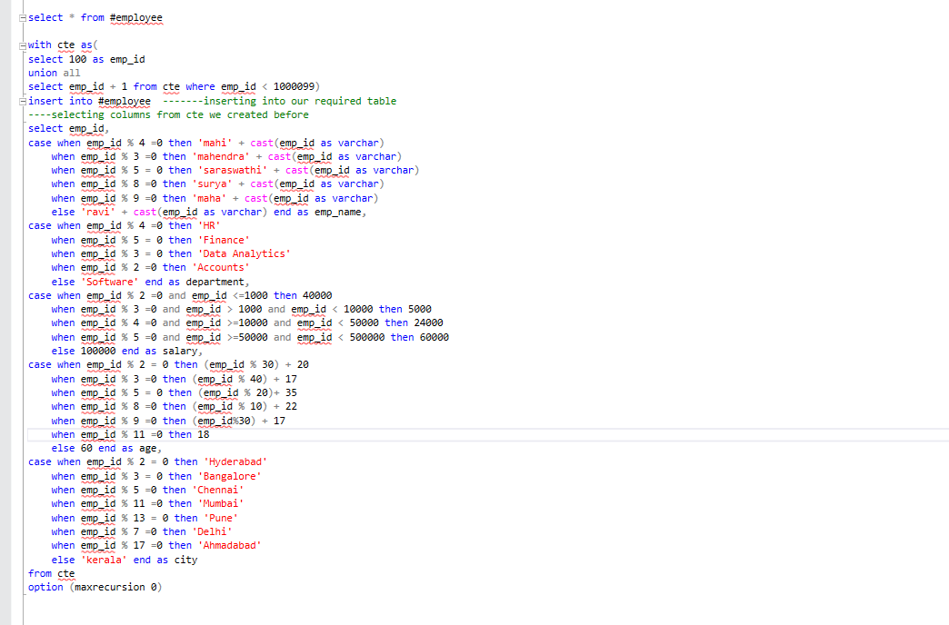Click the string 'Bangalore'
Image resolution: width=949 pixels, height=625 pixels.
point(229,476)
